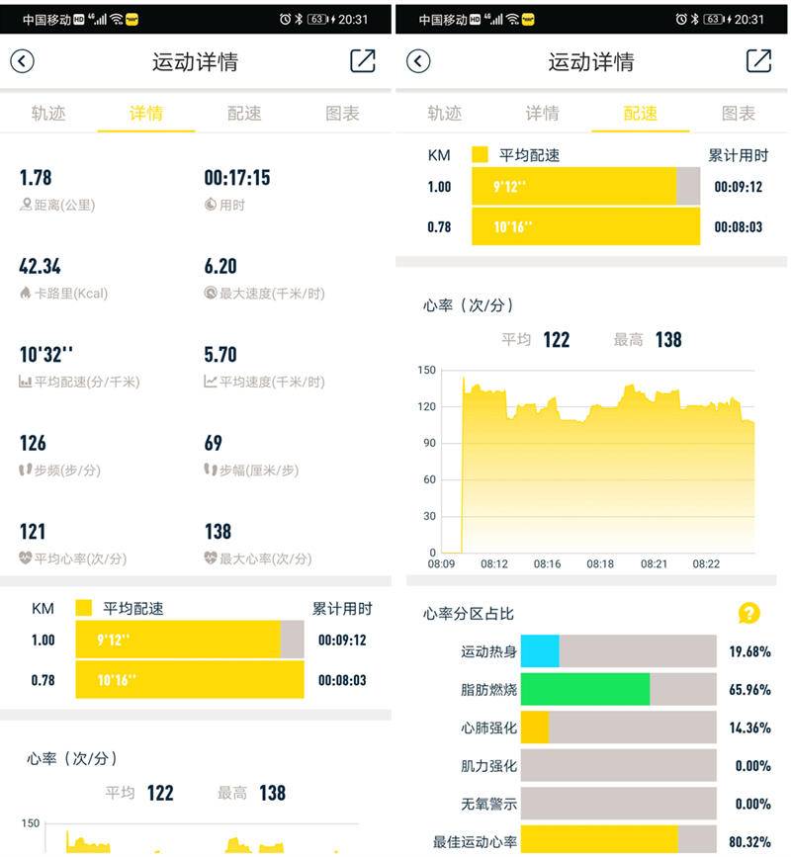
Task: Open 配速 tab on left screen
Action: pyautogui.click(x=244, y=113)
